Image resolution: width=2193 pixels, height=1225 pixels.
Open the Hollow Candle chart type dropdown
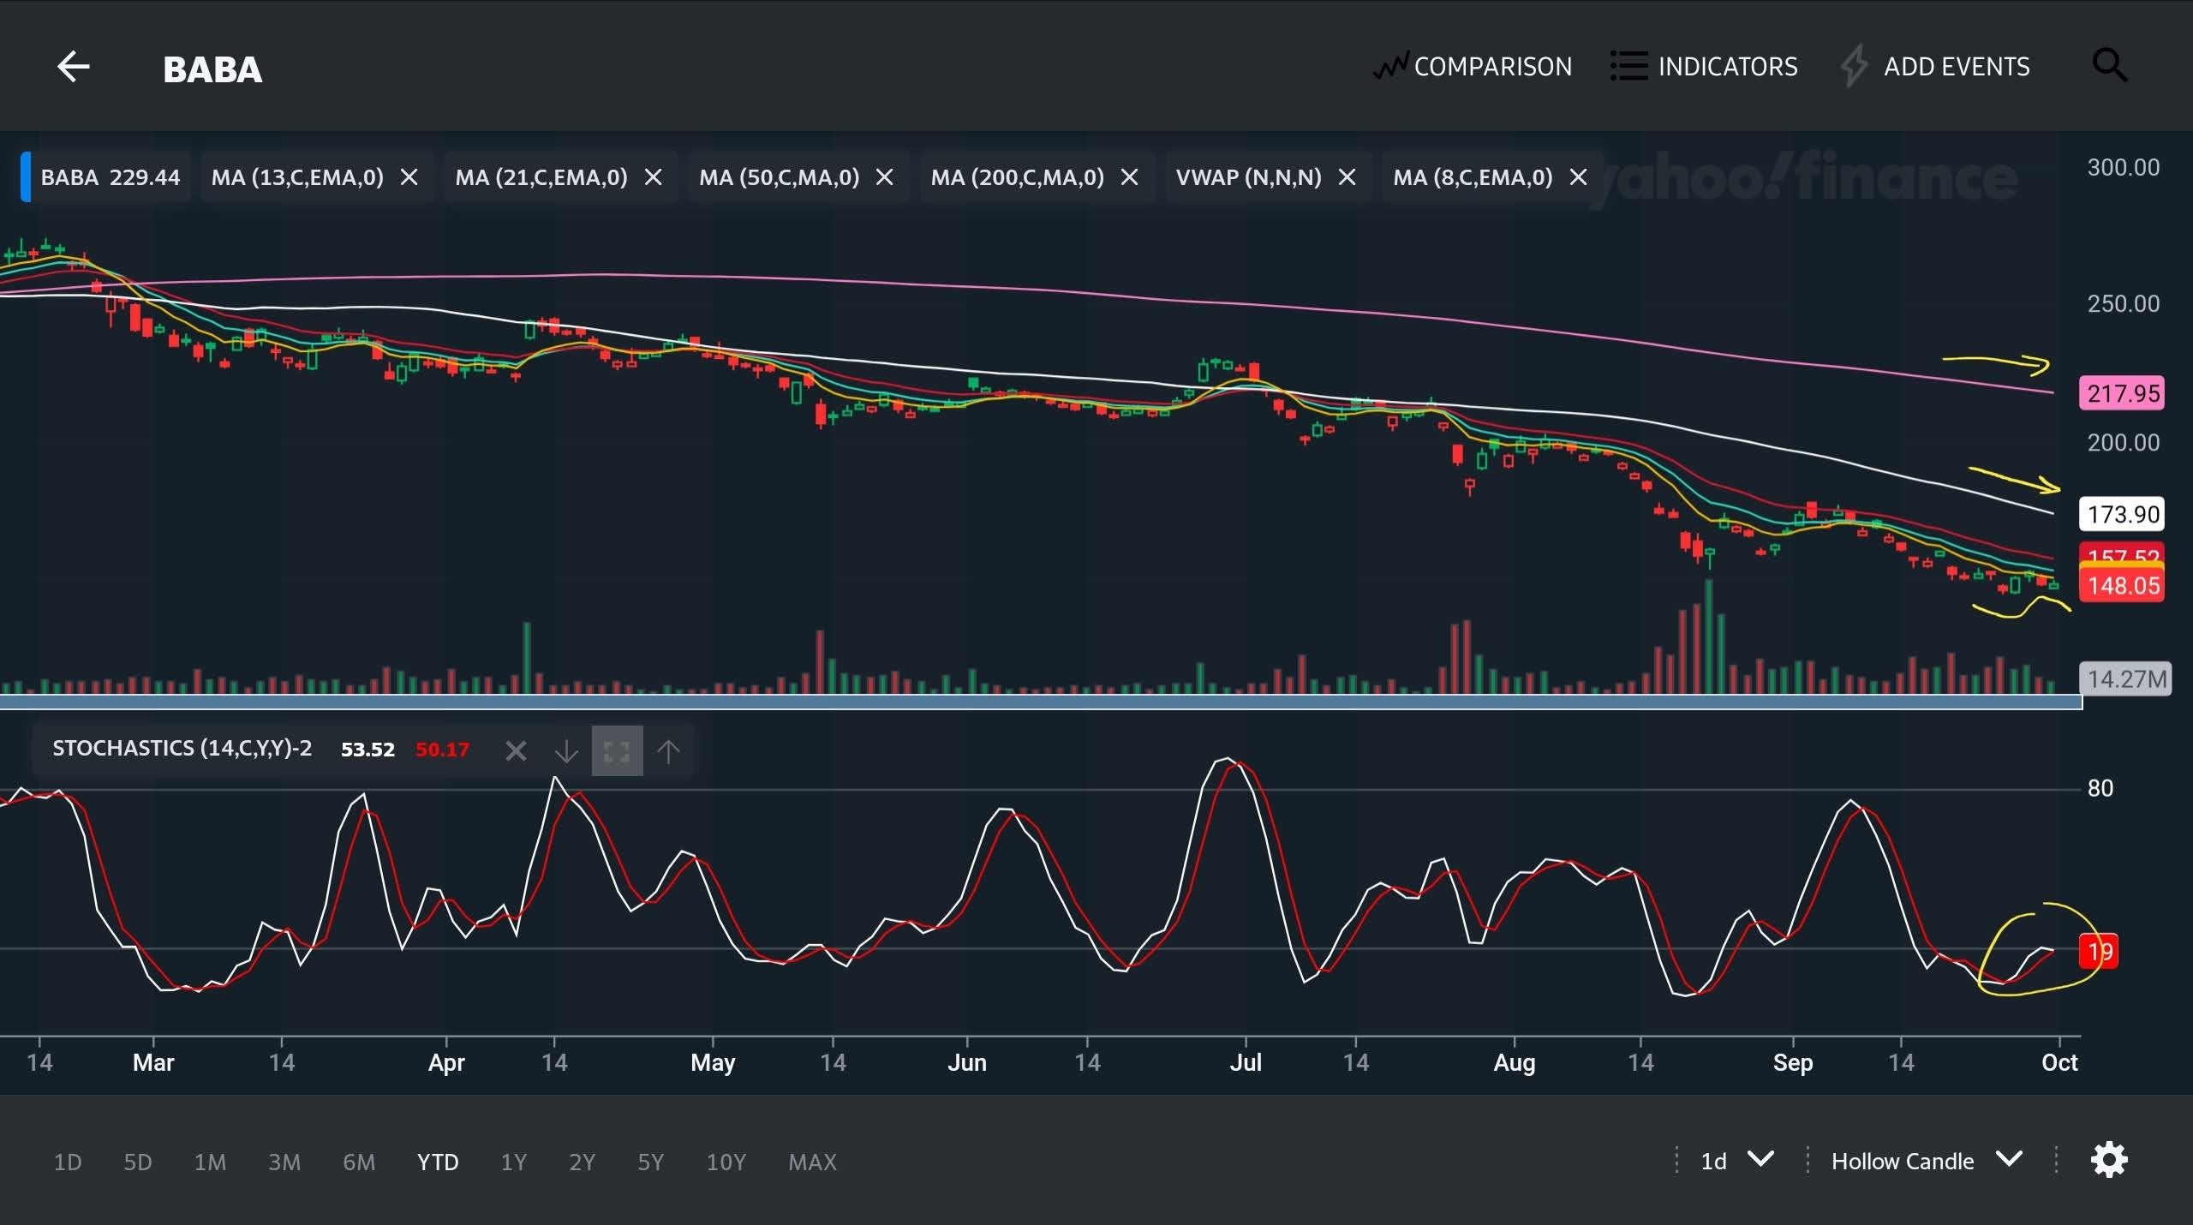point(1927,1161)
